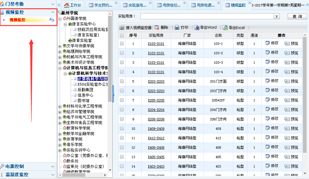This screenshot has width=309, height=179.
Task: Open the 实验用房 dropdown
Action: click(277, 17)
